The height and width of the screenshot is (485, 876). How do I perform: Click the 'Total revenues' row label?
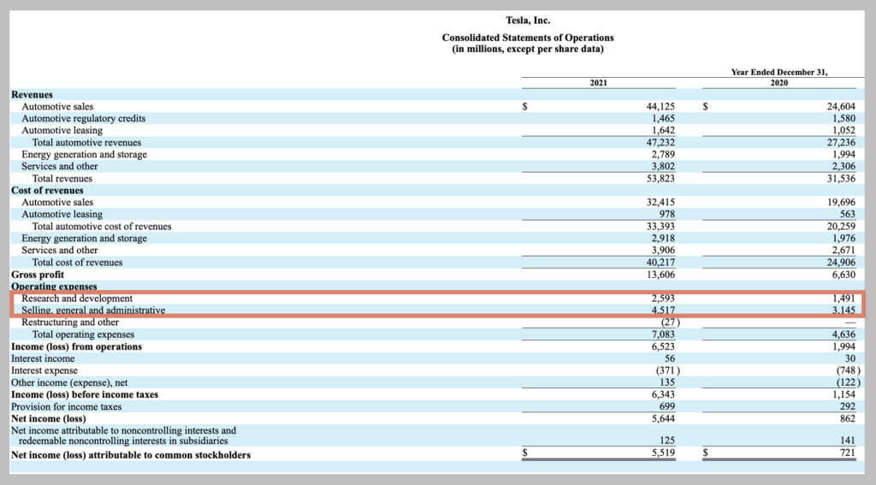click(62, 179)
